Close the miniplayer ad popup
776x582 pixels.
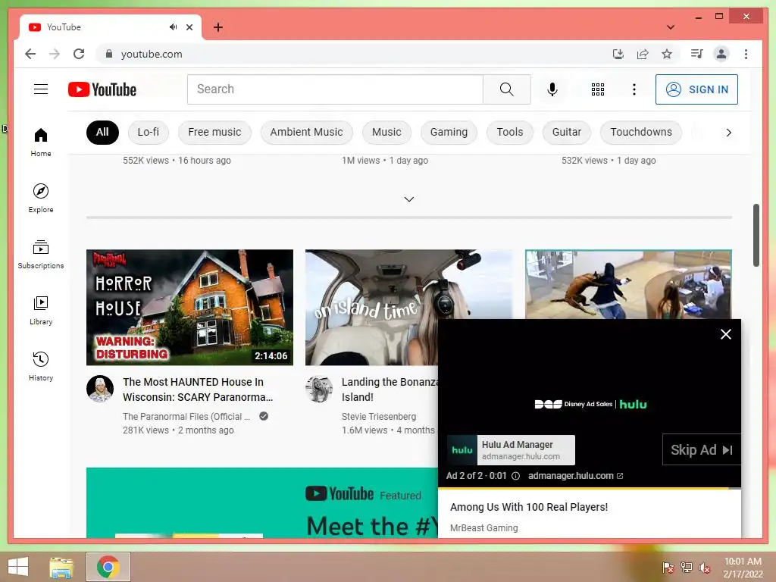tap(725, 334)
